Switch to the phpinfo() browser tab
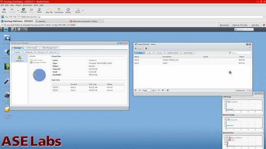 (52, 21)
